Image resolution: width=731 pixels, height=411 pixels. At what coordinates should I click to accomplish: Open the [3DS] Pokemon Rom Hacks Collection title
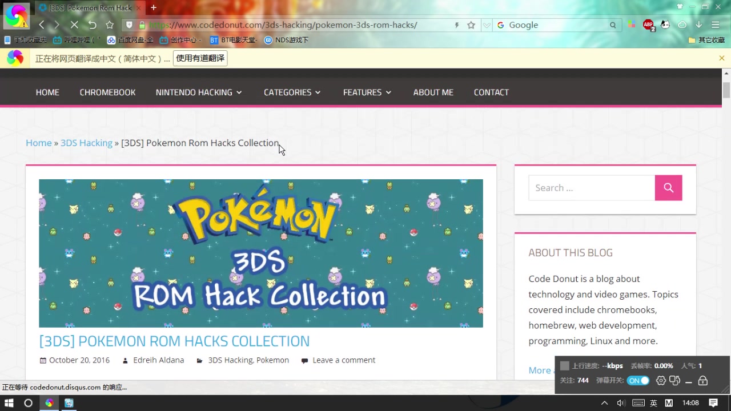click(174, 341)
